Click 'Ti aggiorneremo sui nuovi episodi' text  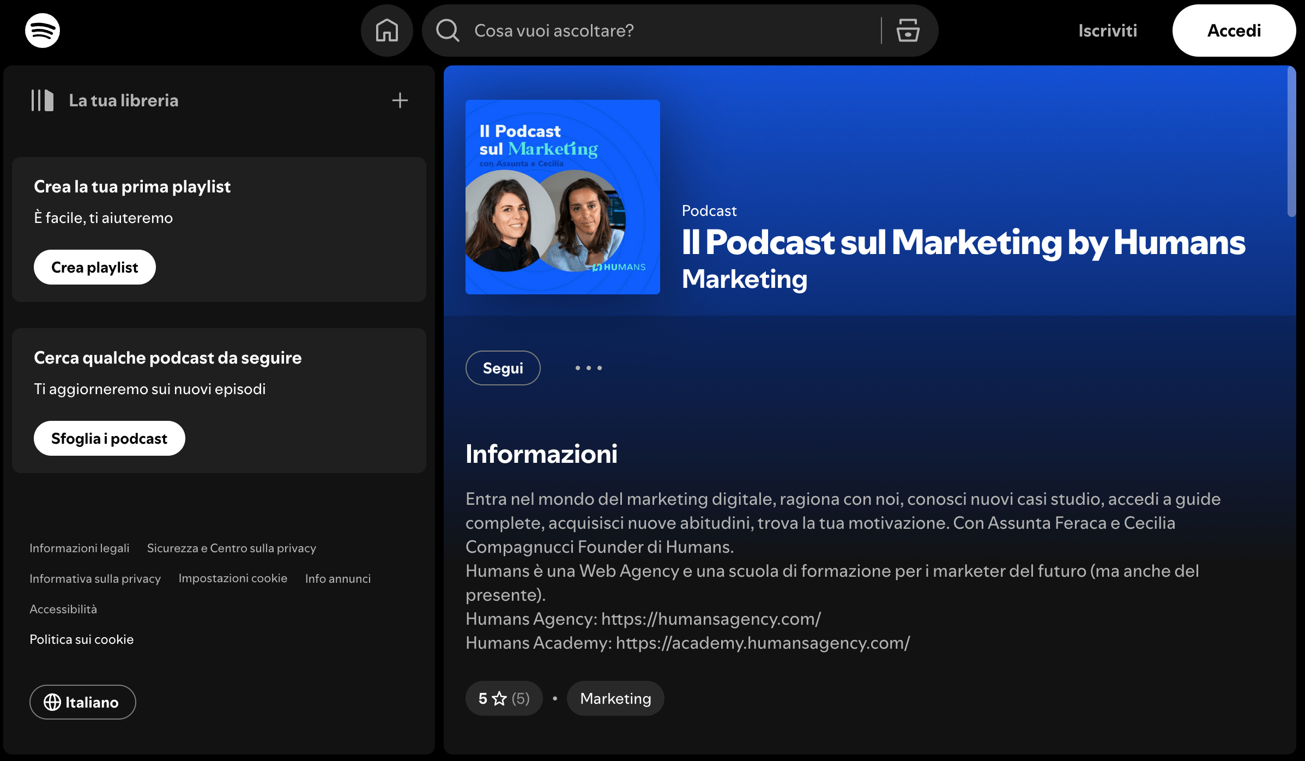click(150, 389)
